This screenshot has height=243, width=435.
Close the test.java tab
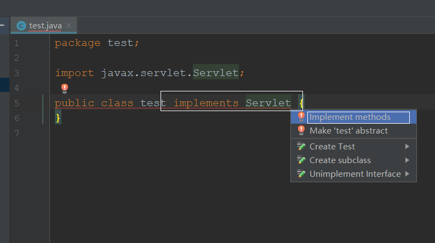[69, 26]
